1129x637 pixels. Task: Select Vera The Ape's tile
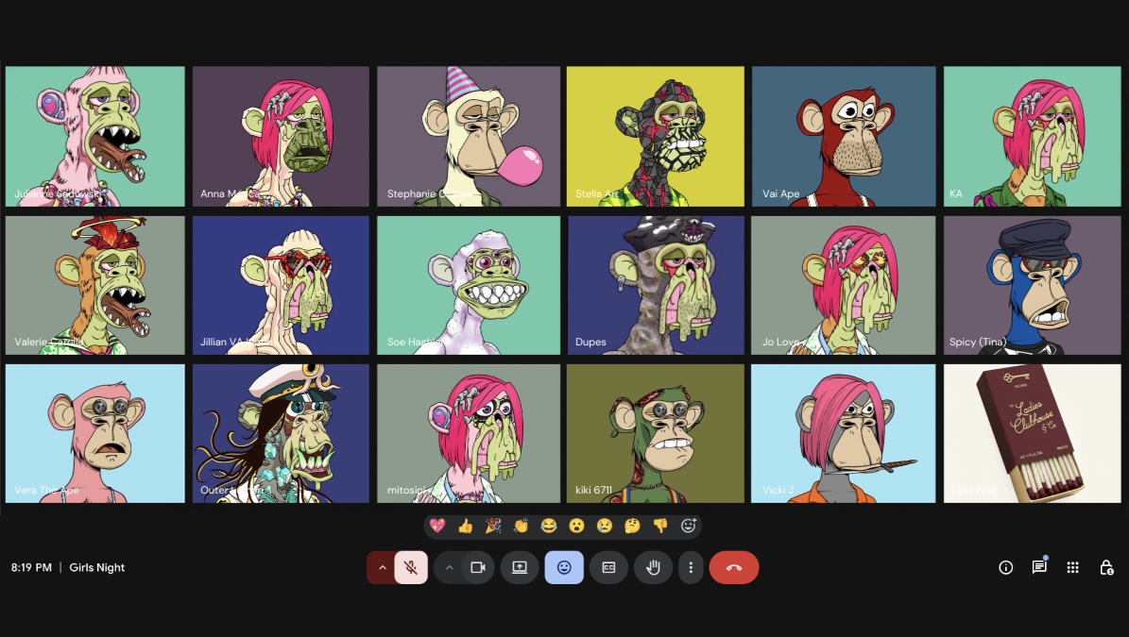(95, 433)
